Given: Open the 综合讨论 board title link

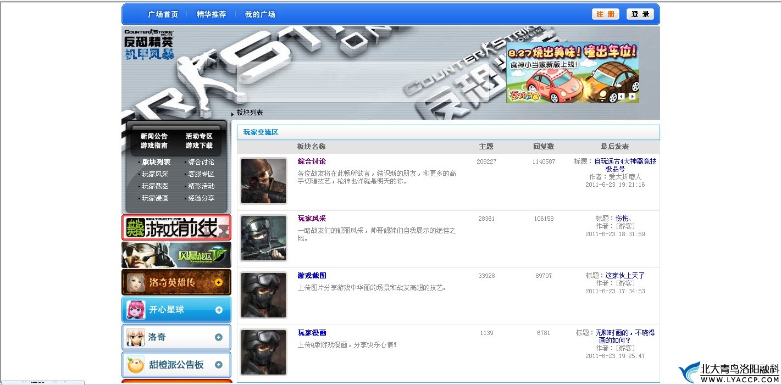Looking at the screenshot, I should [x=312, y=161].
